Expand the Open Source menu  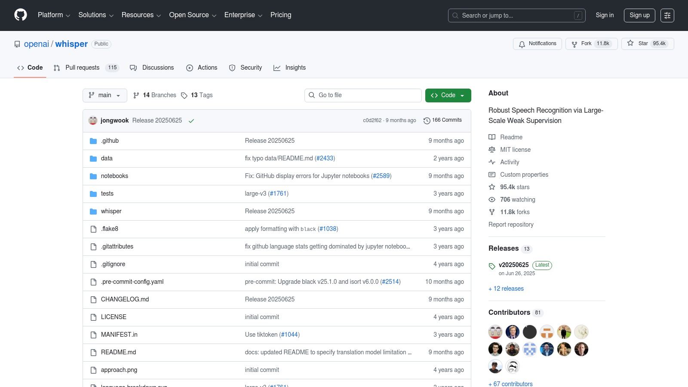(193, 15)
